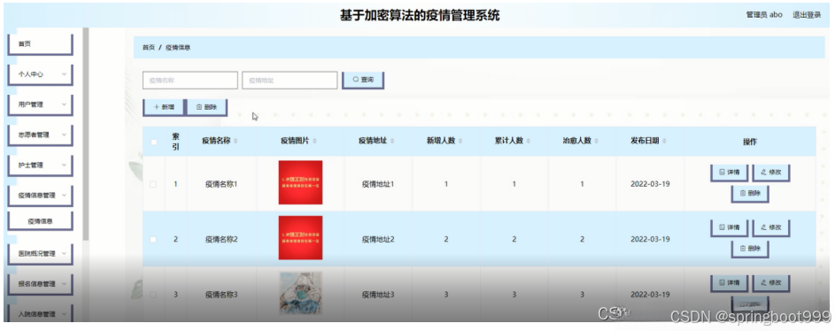Open red thumbnail image of 疫情名称1
The image size is (835, 331).
coord(300,182)
